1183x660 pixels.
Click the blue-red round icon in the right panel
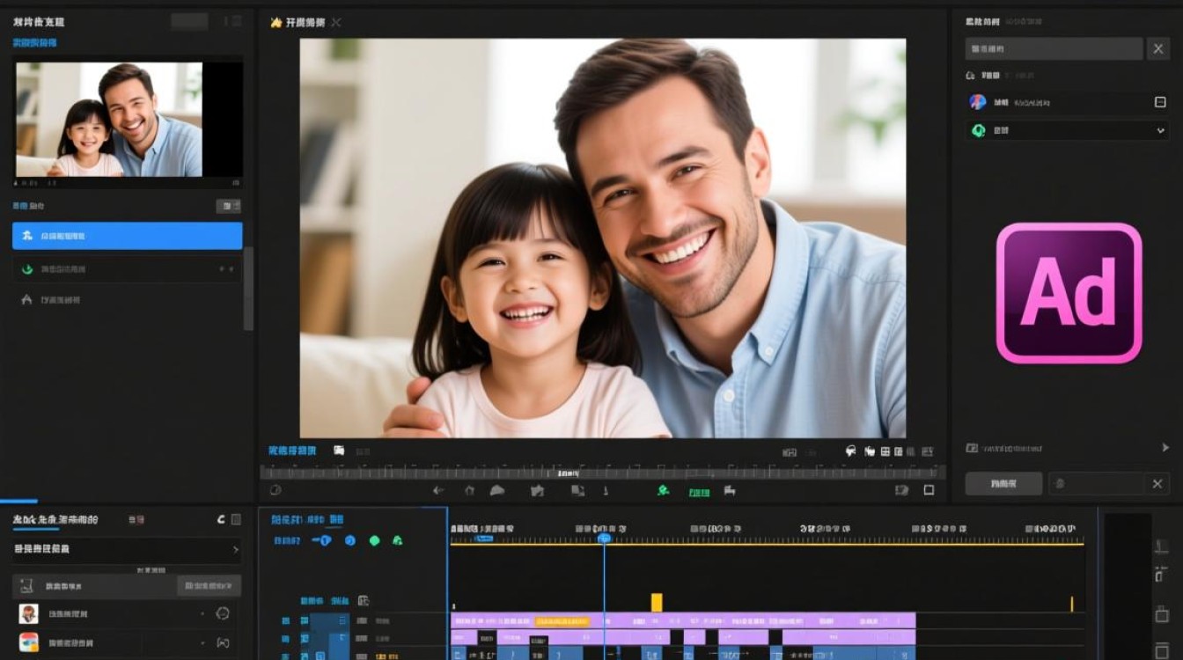click(978, 102)
